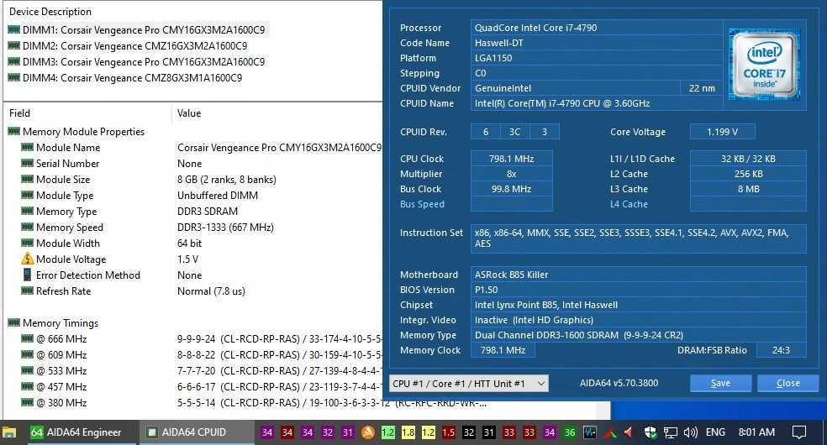Click the yellow 1.2 sensor tray icon
Image resolution: width=827 pixels, height=445 pixels.
click(429, 432)
